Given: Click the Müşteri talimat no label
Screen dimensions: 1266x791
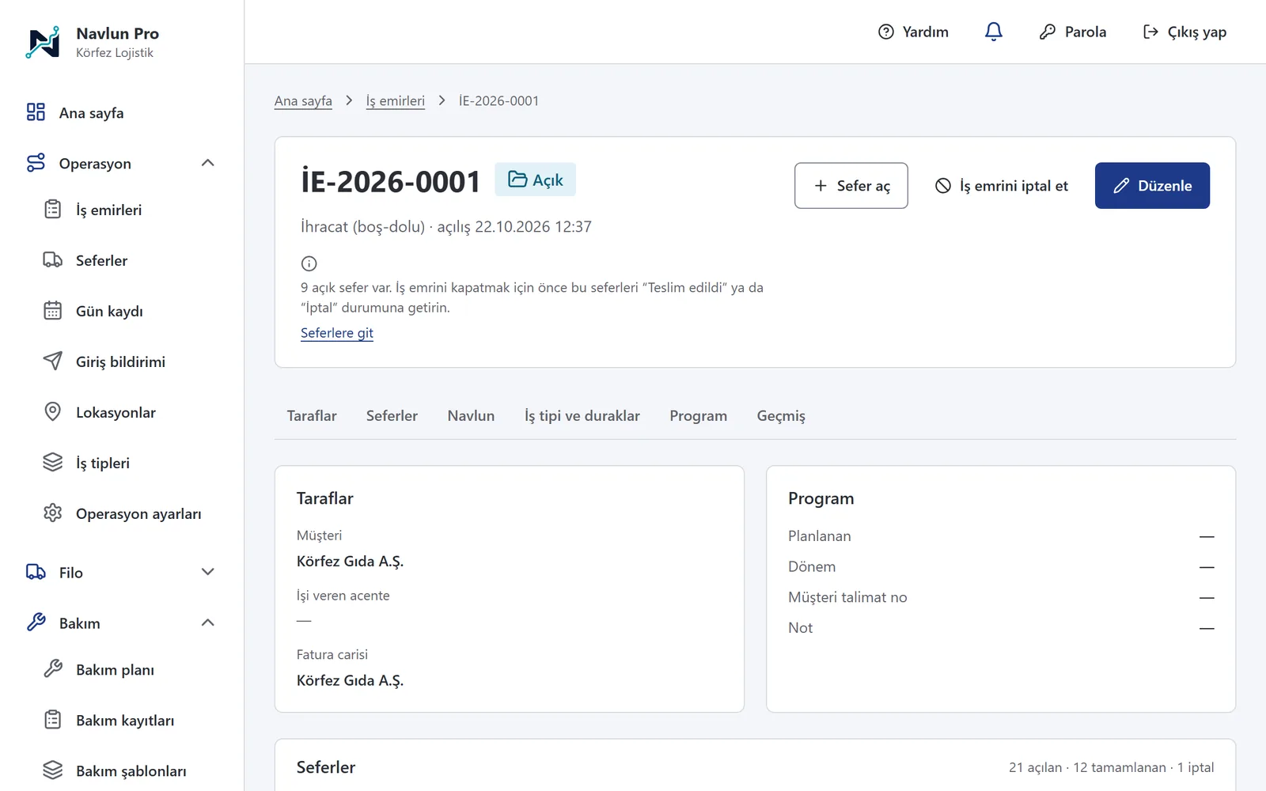Looking at the screenshot, I should click(x=847, y=597).
